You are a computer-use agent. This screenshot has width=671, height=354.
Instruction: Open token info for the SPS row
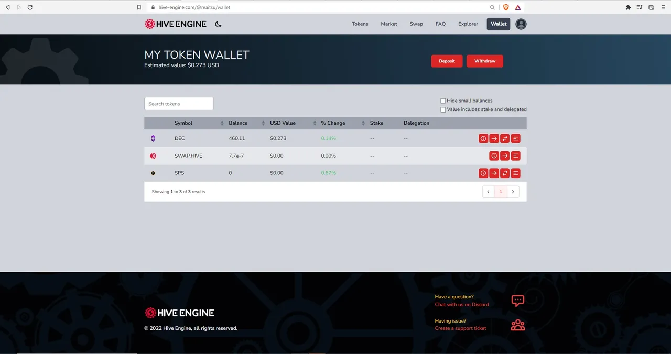click(483, 173)
